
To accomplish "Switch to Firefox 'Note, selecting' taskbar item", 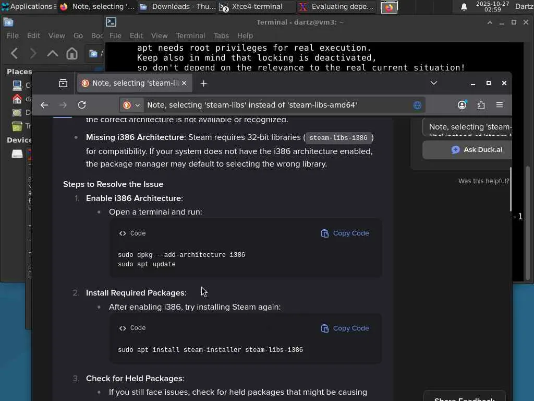I will [98, 6].
